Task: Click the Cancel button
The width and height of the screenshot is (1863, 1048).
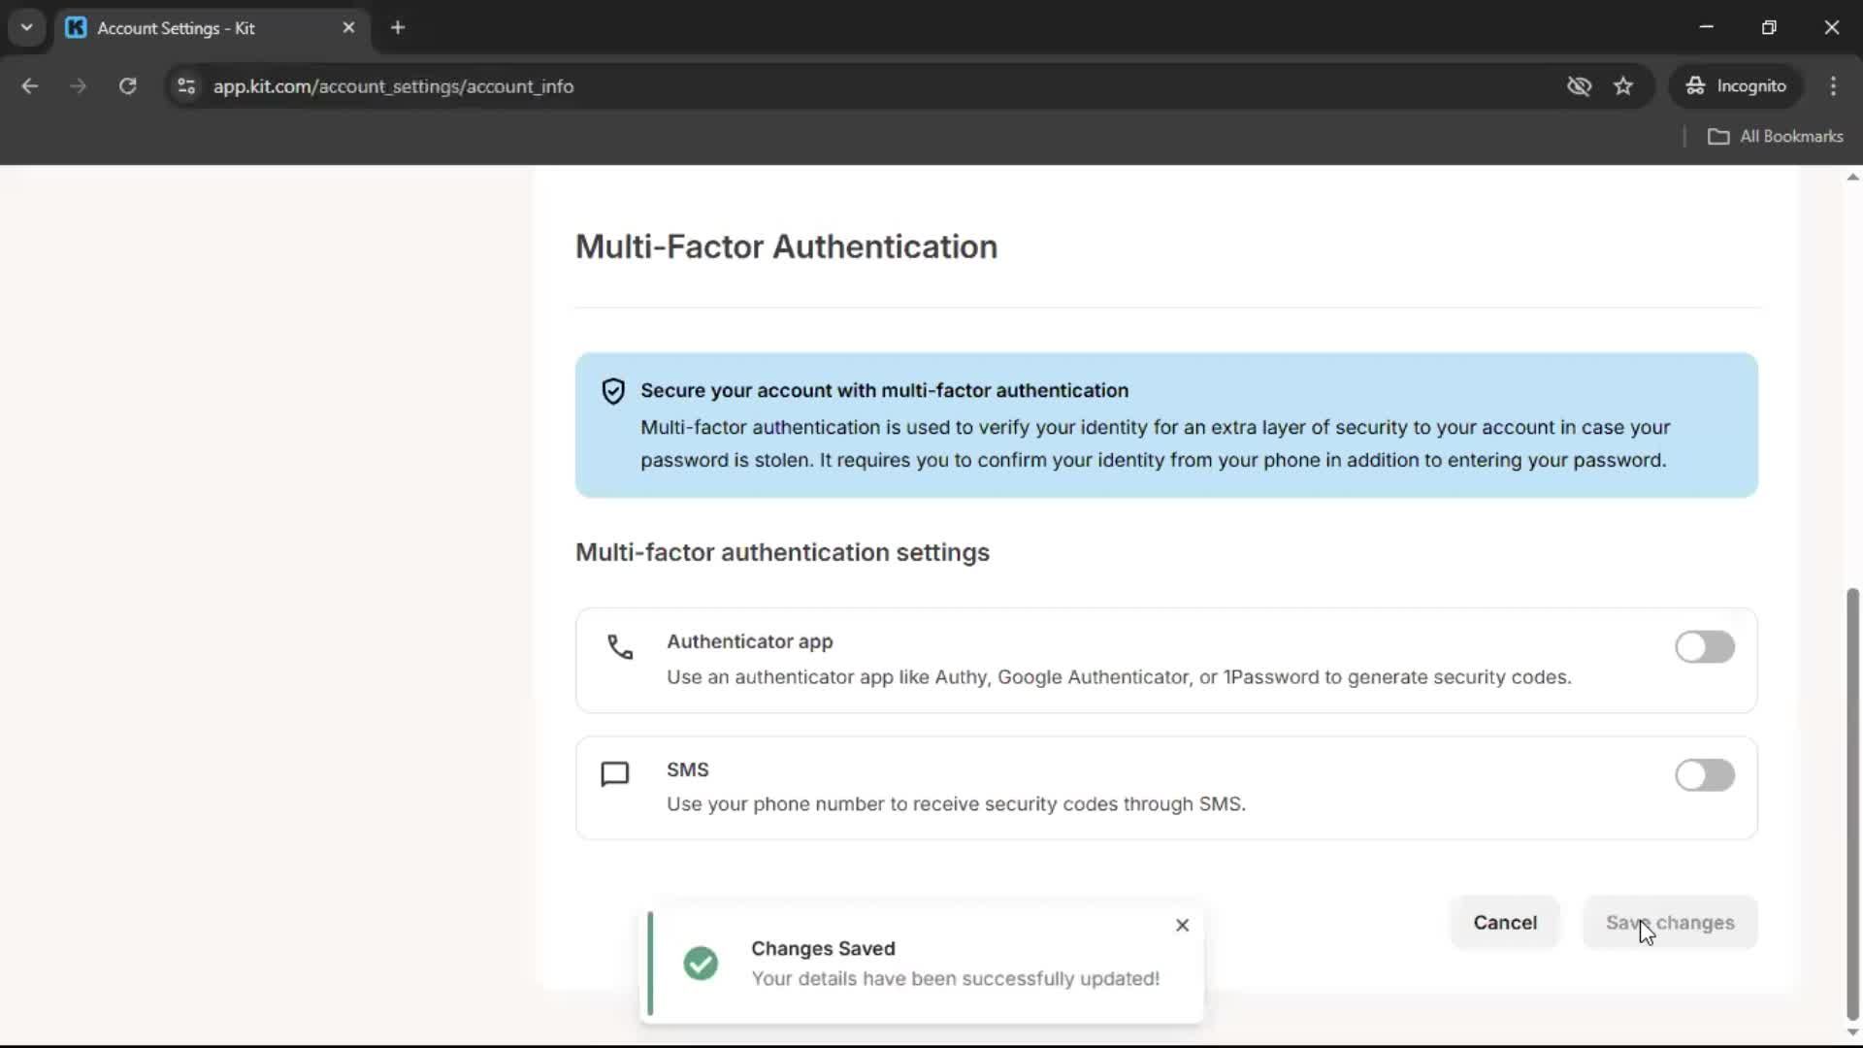Action: tap(1505, 923)
